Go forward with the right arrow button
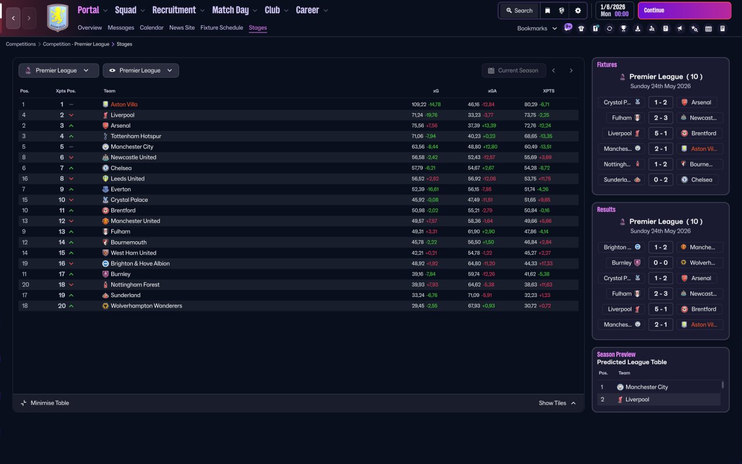The height and width of the screenshot is (464, 742). click(x=29, y=18)
